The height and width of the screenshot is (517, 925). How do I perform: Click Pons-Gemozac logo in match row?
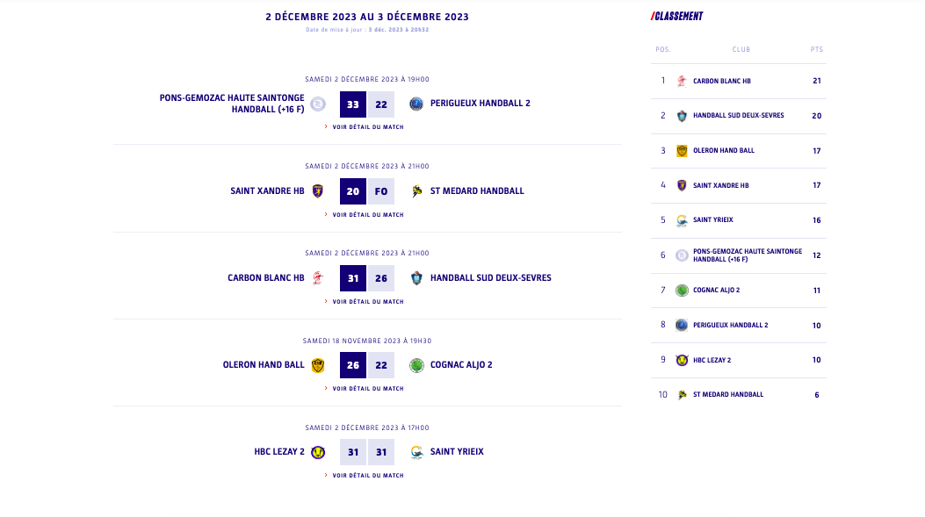pos(318,104)
